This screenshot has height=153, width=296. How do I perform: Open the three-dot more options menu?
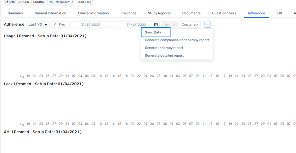pos(208,25)
